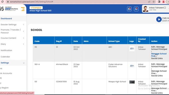Open the messages envelope icon
The image size is (169, 95).
pyautogui.click(x=129, y=9)
